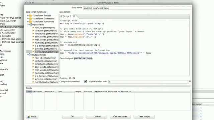Select Regex Evaluation in background list
The height and width of the screenshot is (120, 214).
click(x=7, y=30)
